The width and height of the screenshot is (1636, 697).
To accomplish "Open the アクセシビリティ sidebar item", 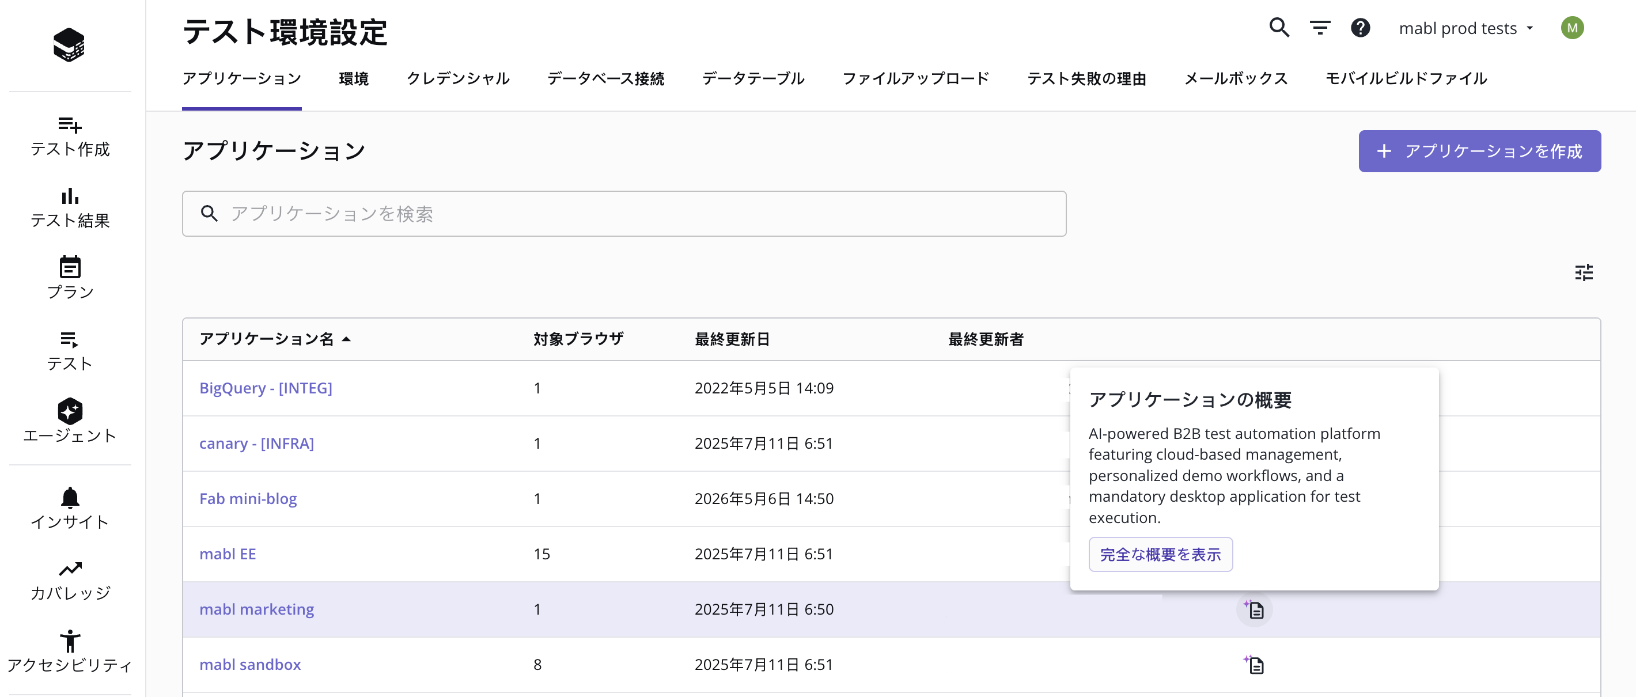I will click(70, 651).
